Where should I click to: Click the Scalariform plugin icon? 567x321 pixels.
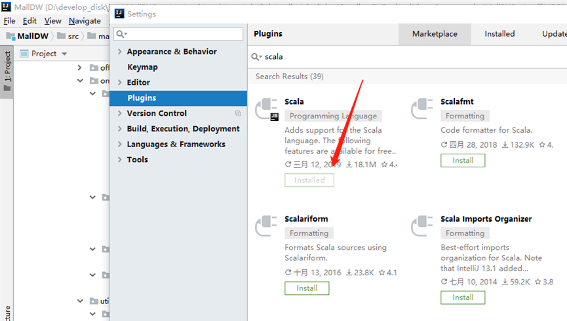[x=266, y=226]
